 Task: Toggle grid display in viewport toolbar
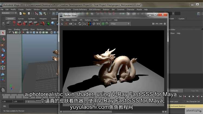(x=28, y=32)
